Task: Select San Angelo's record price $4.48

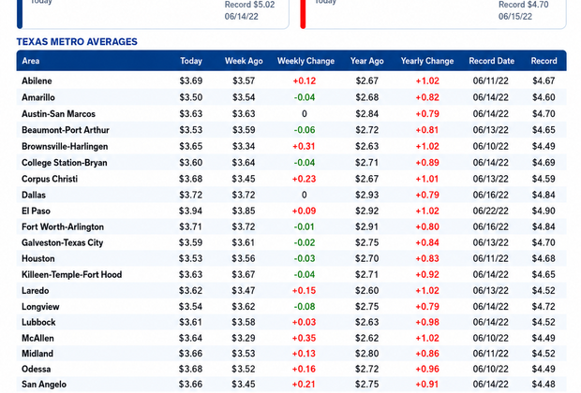Action: pyautogui.click(x=544, y=385)
